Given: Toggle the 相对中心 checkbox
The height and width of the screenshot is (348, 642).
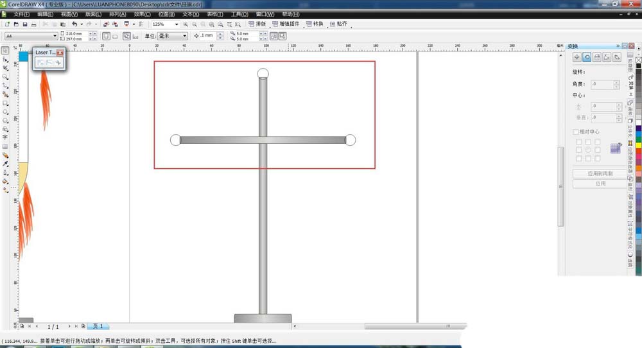Looking at the screenshot, I should pos(575,132).
